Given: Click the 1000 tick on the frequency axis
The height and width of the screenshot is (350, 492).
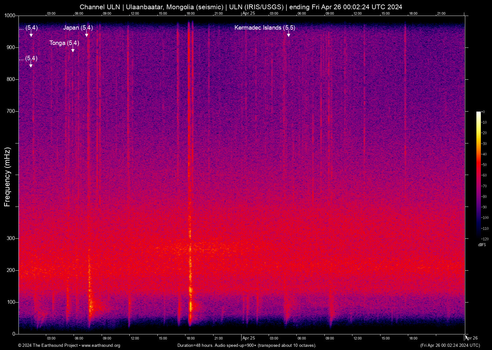Looking at the screenshot, I should pyautogui.click(x=10, y=16).
